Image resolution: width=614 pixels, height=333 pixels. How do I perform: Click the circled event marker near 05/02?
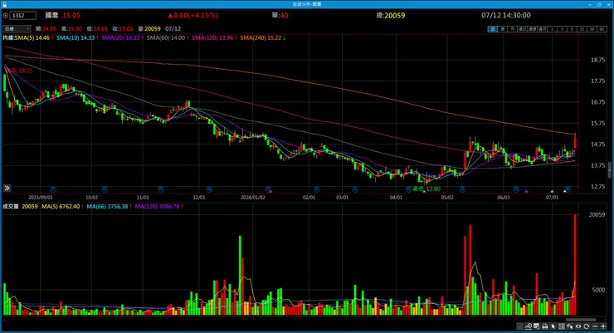tap(462, 189)
